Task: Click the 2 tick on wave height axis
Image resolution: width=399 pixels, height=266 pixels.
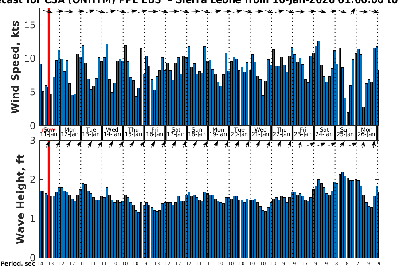Action: [x=34, y=180]
